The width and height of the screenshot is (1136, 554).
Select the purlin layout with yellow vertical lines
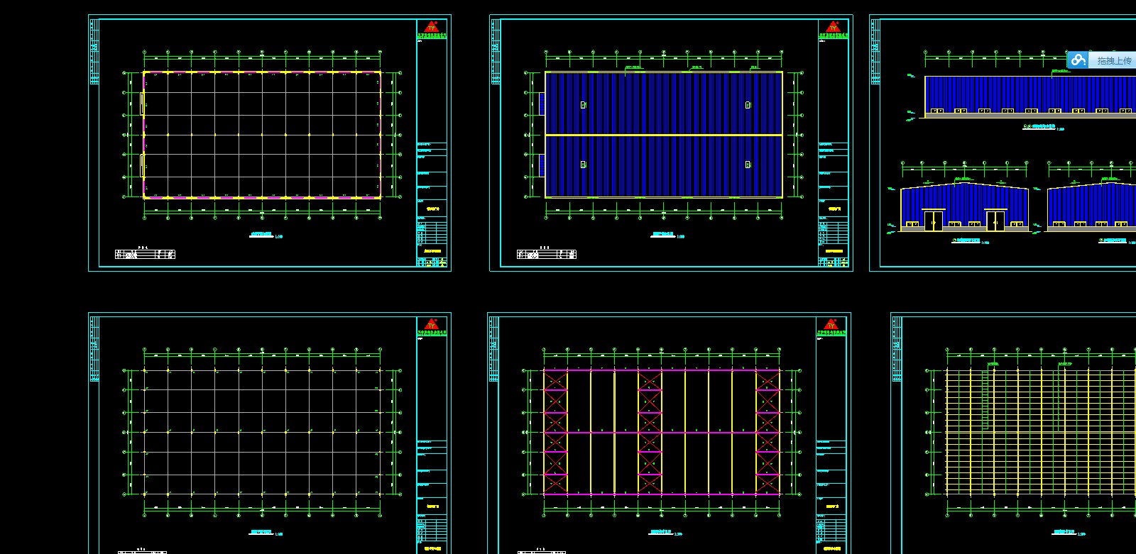(x=1041, y=432)
